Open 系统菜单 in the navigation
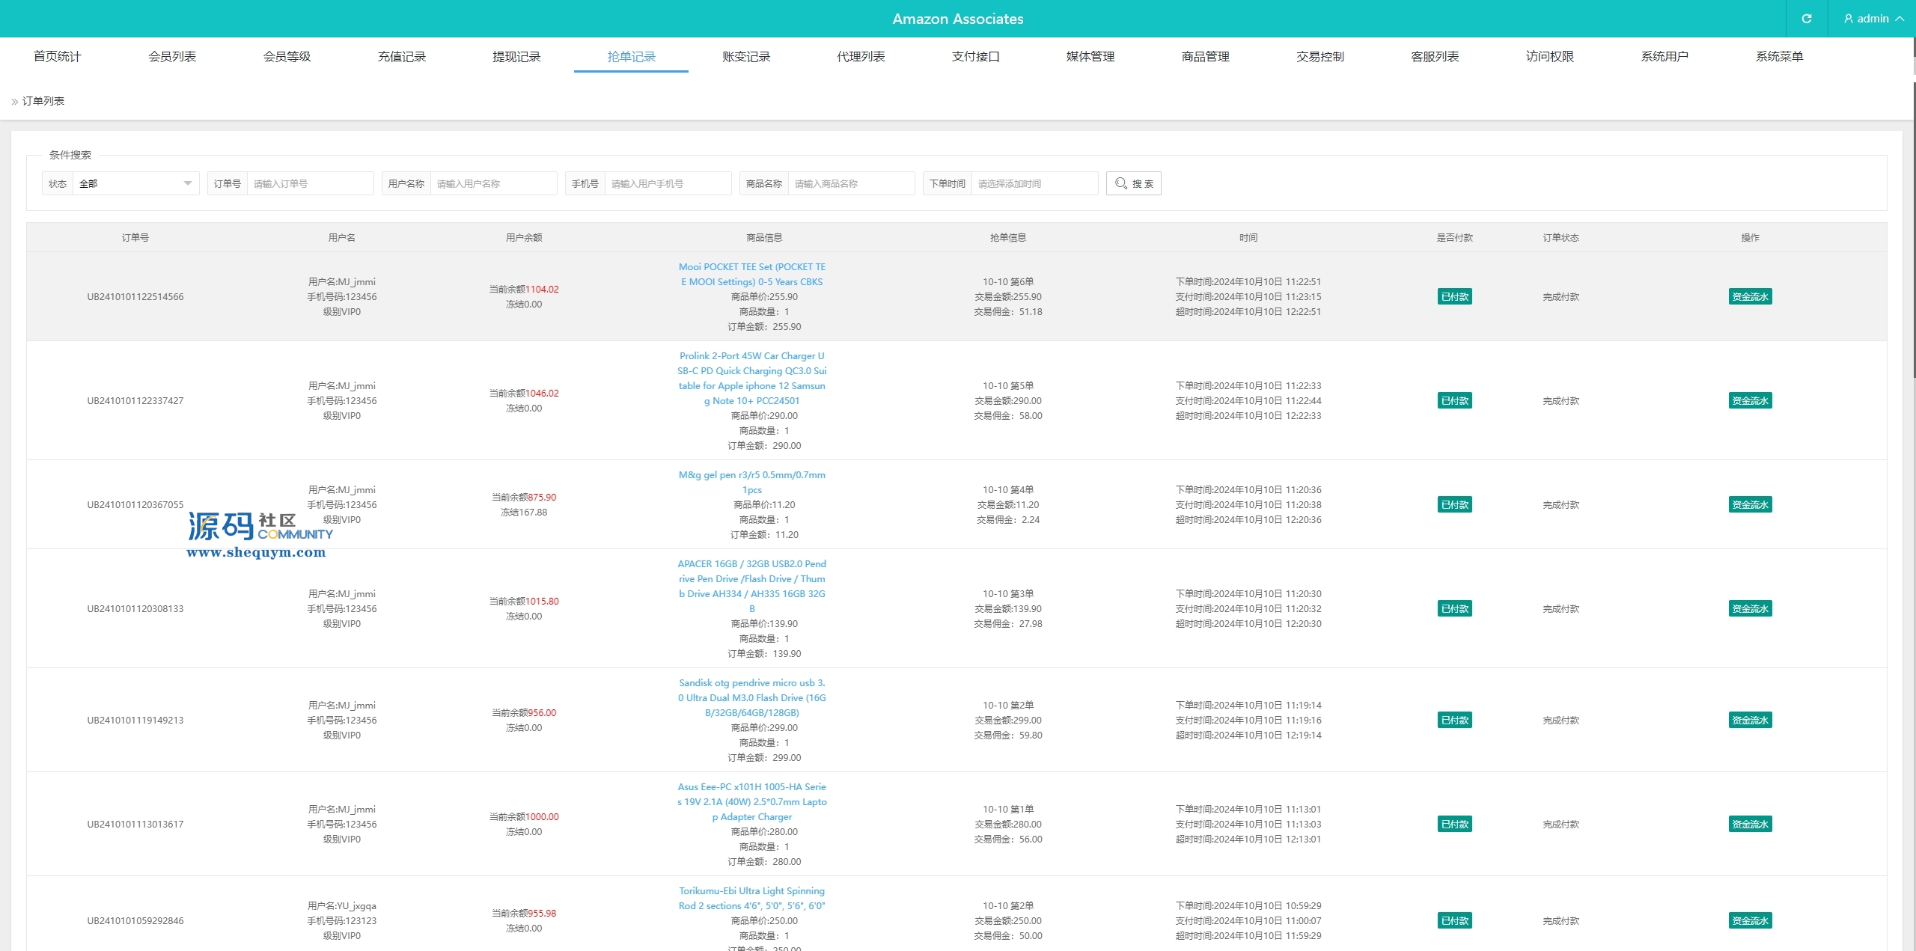Image resolution: width=1916 pixels, height=951 pixels. point(1779,56)
